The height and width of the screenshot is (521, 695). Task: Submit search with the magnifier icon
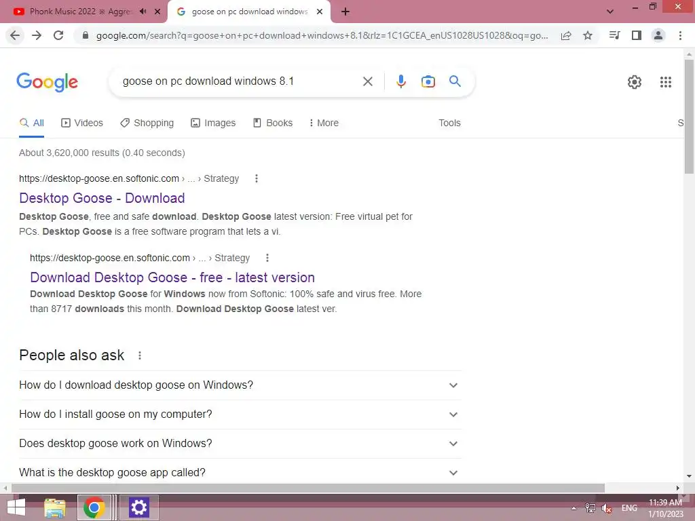[455, 81]
